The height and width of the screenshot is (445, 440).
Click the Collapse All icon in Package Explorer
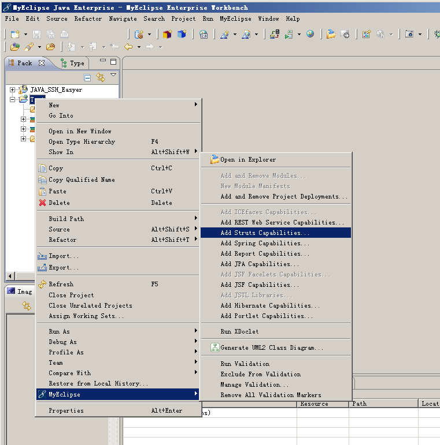point(87,77)
